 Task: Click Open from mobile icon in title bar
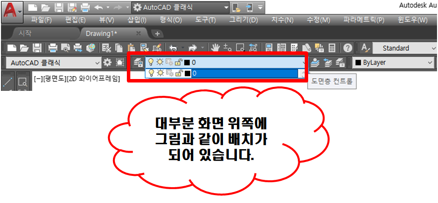pyautogui.click(x=236, y=7)
